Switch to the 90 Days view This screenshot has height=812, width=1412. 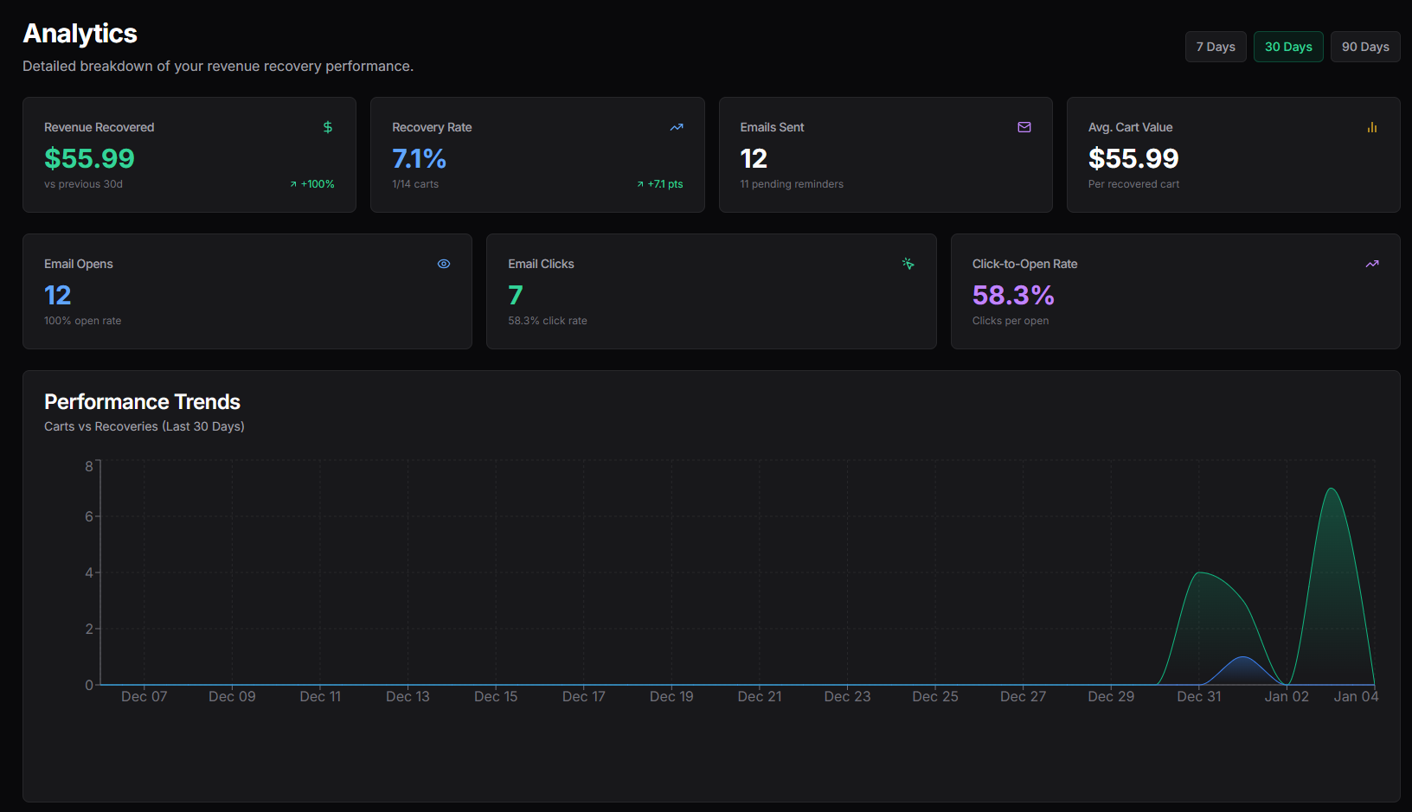coord(1364,46)
